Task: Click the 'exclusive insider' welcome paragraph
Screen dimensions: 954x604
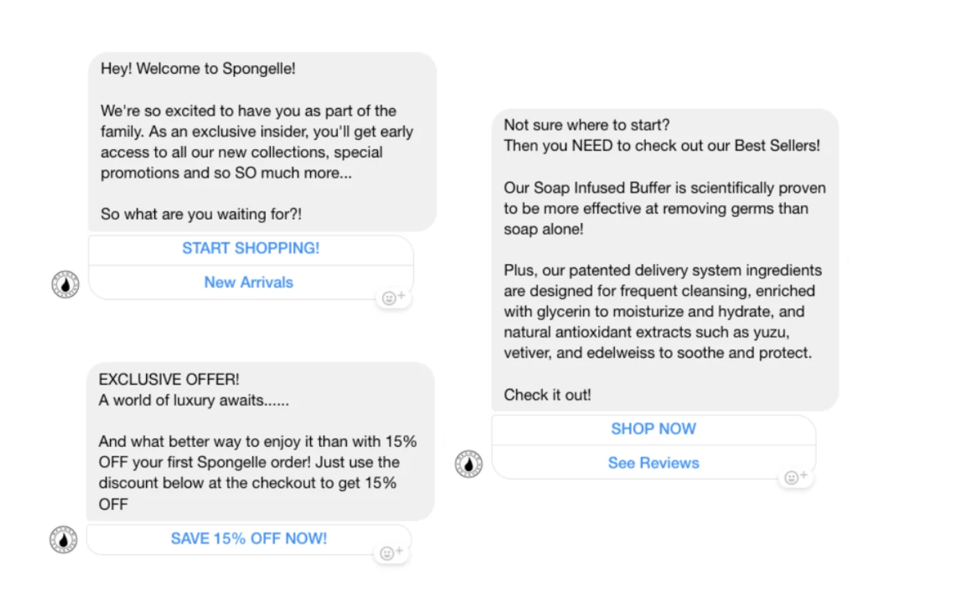Action: [257, 142]
